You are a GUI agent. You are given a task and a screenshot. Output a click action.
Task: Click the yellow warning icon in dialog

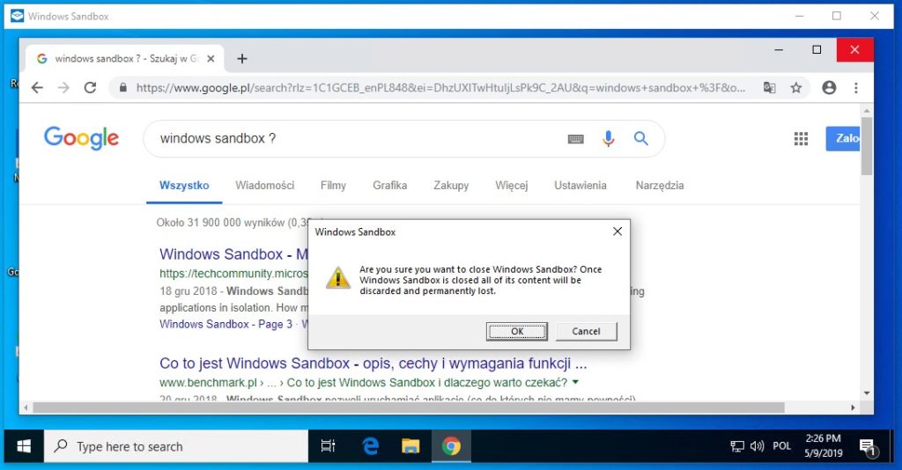click(x=337, y=277)
